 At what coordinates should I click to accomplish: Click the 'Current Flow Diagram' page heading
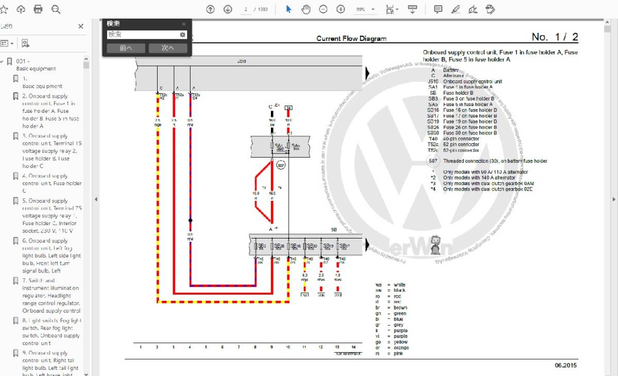coord(351,39)
